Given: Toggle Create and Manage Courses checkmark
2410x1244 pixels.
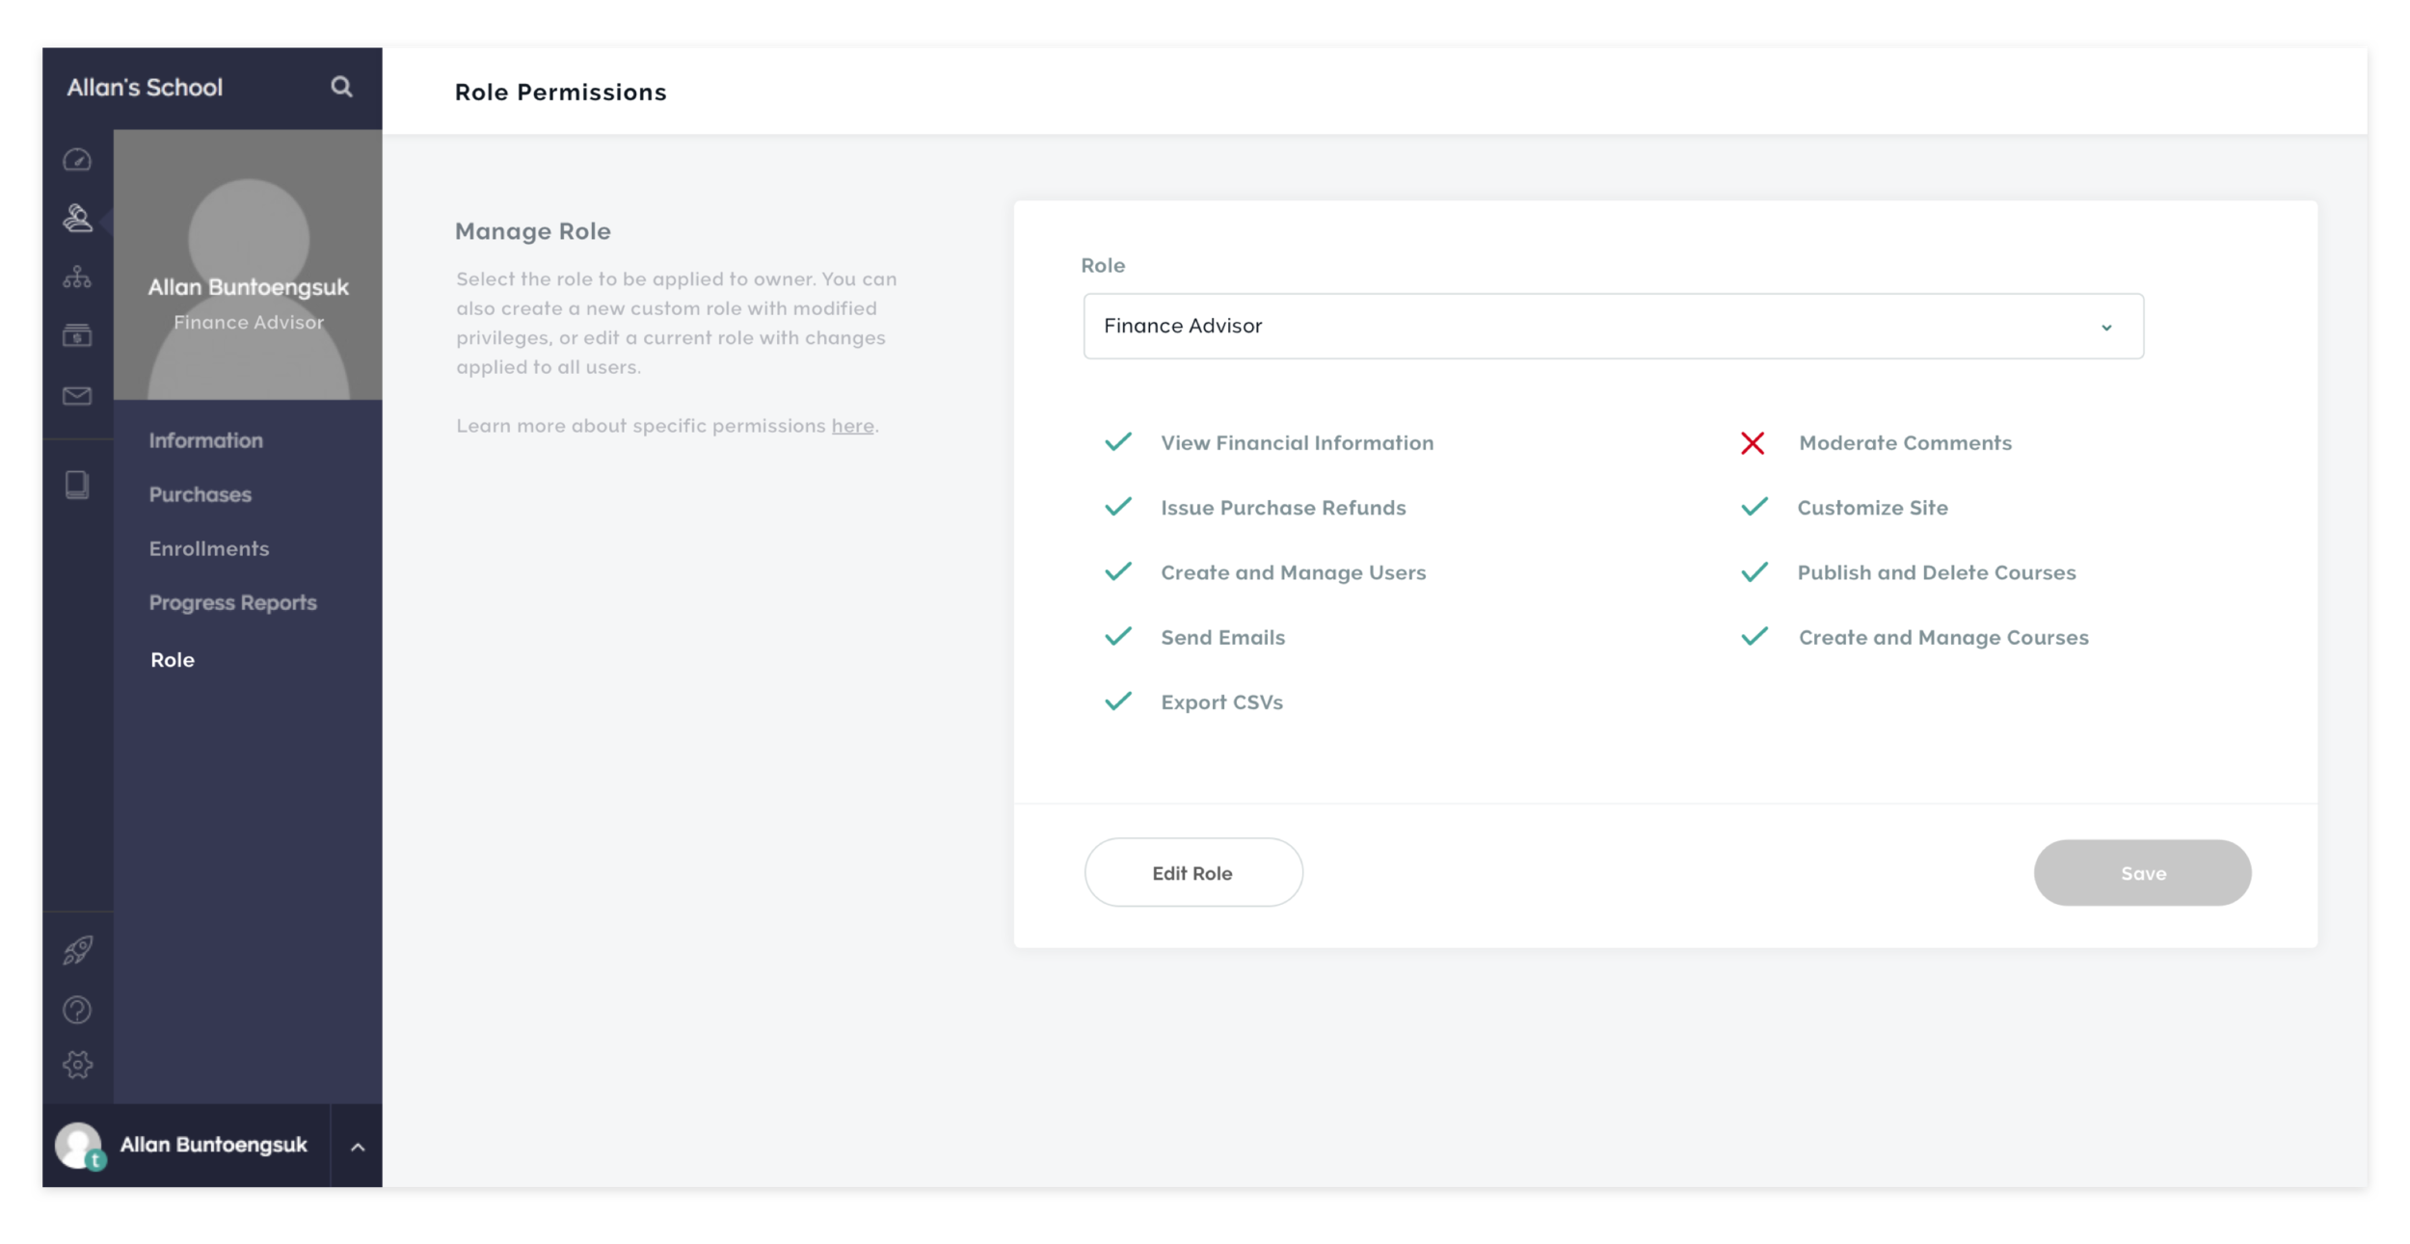Looking at the screenshot, I should pos(1754,637).
